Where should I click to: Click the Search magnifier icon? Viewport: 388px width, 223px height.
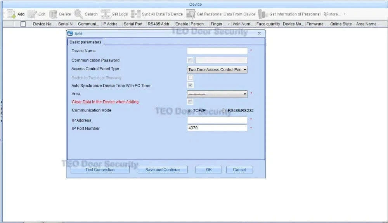(x=78, y=14)
